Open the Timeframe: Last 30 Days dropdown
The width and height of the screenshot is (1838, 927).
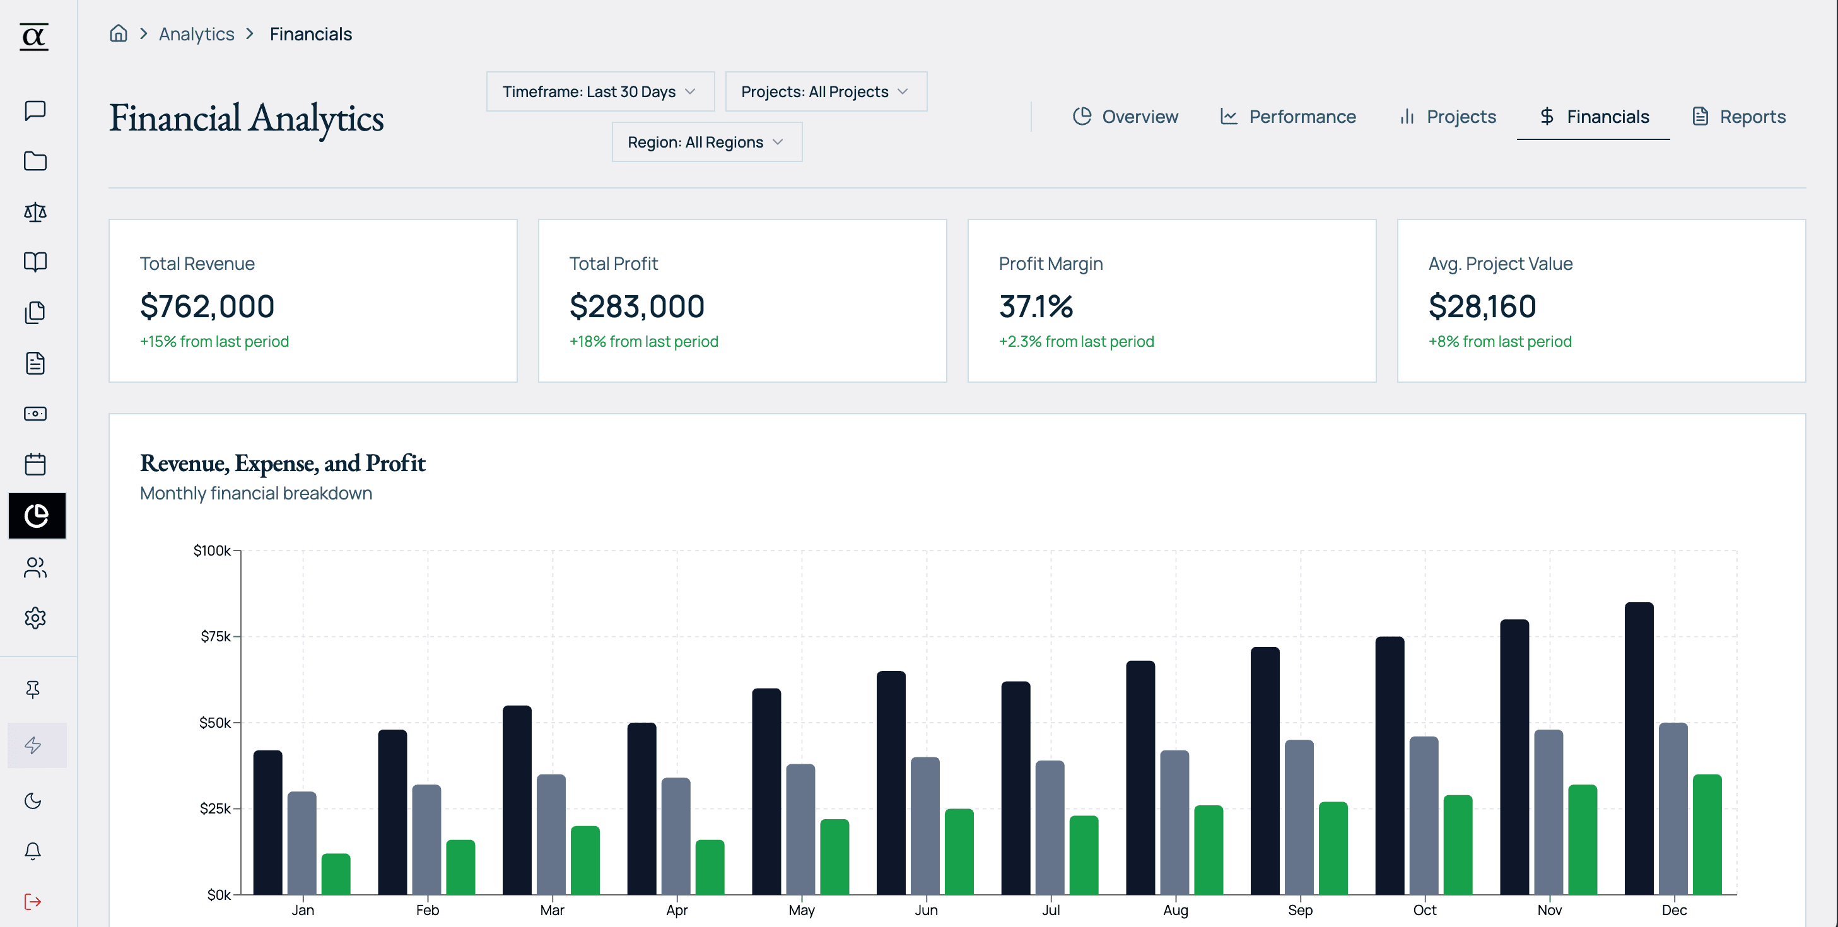(600, 91)
